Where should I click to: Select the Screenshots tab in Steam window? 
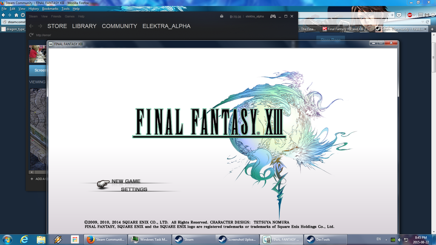coord(38,70)
